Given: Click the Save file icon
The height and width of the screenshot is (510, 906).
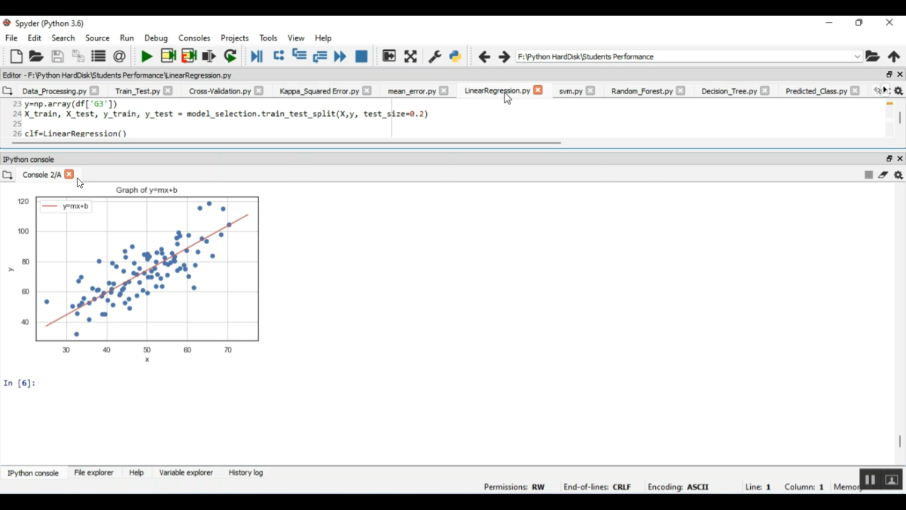Looking at the screenshot, I should [57, 57].
